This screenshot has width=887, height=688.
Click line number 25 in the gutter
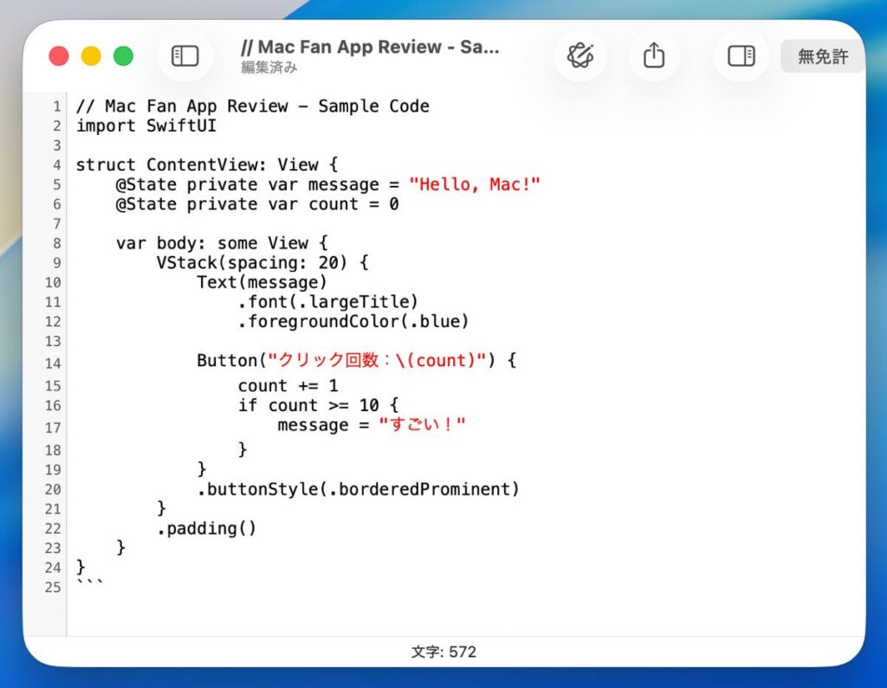52,588
